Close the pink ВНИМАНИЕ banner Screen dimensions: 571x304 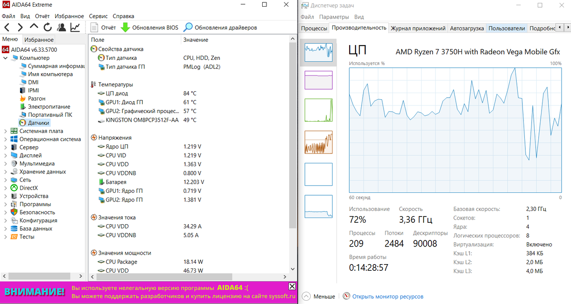[x=292, y=286]
